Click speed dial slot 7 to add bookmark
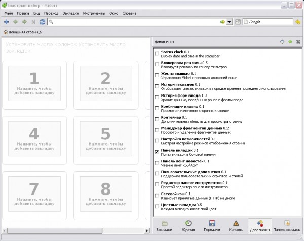304x241 pixels. coord(34,194)
